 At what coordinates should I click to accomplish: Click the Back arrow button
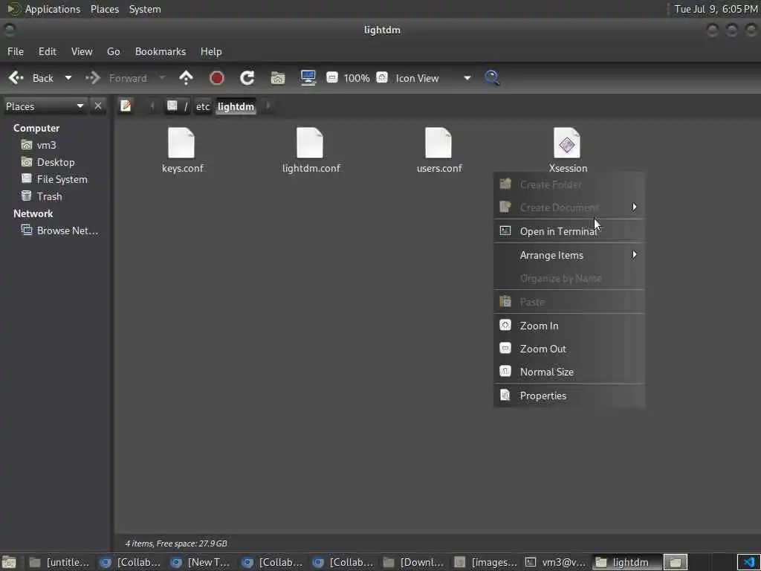(31, 78)
